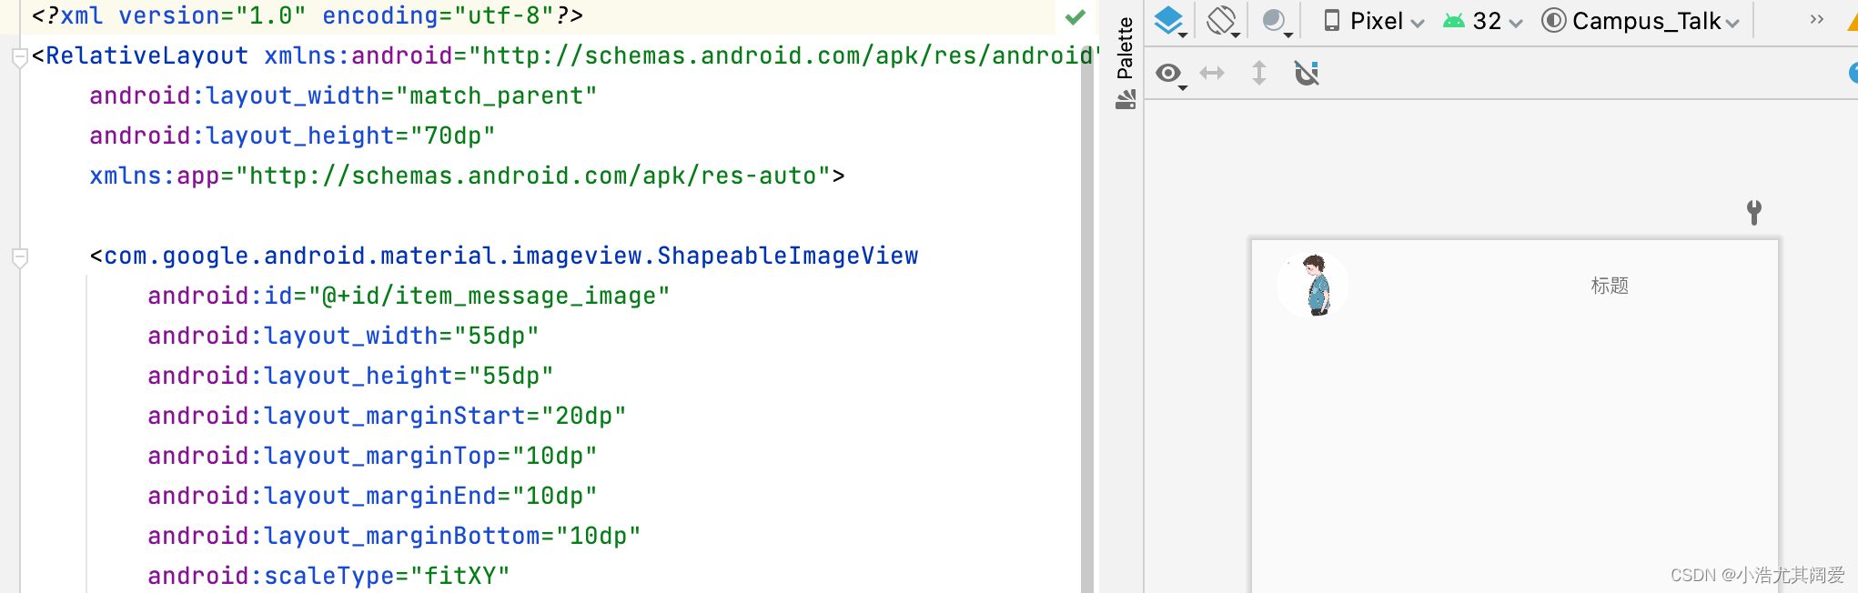Open the Palette side panel
1858x593 pixels.
pyautogui.click(x=1126, y=62)
